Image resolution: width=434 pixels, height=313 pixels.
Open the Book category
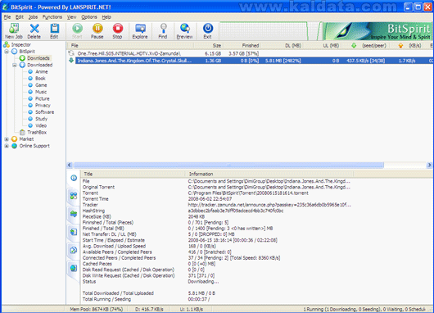click(40, 79)
